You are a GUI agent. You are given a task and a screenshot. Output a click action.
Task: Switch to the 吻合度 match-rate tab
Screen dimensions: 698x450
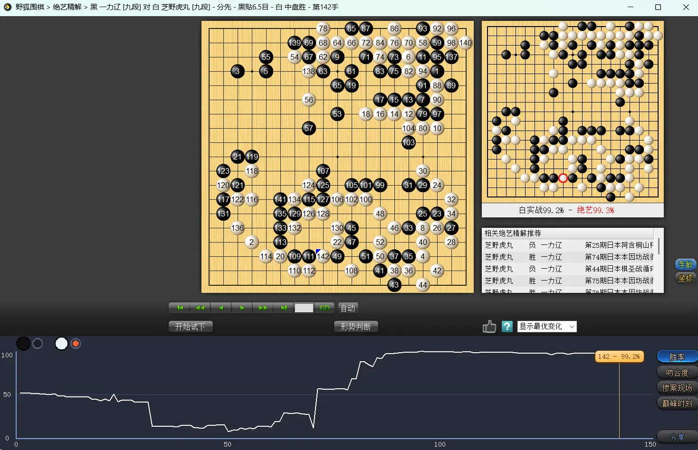click(677, 373)
